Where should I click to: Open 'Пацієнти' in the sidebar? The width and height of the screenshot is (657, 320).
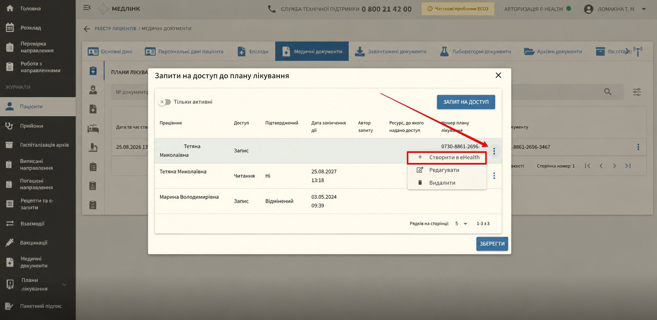tap(38, 106)
